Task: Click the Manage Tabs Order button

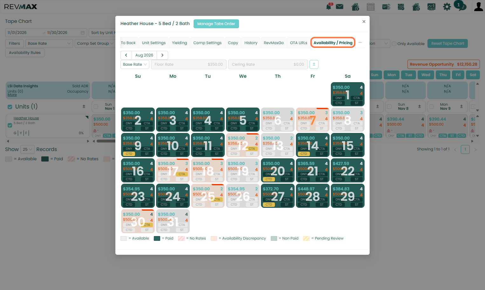Action: (x=216, y=24)
